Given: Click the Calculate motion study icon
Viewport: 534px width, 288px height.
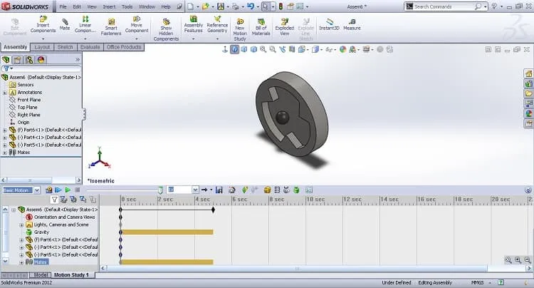Looking at the screenshot, I should 48,190.
